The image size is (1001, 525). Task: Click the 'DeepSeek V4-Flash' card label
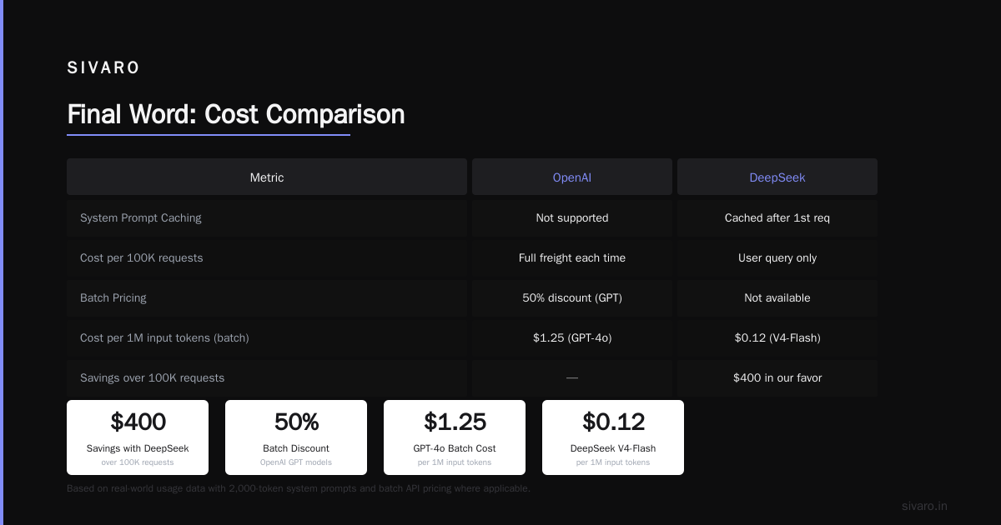pos(613,448)
